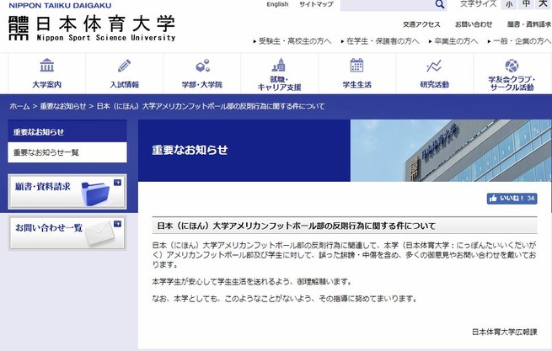Click arrow icon on お問い合わせ一覧 banner
Viewport: 552px width, 351px height.
pyautogui.click(x=117, y=224)
